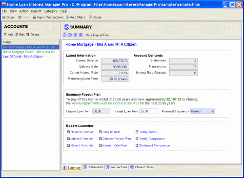
Task: Launch the Interest Rate Rise report
Action: [x=115, y=145]
